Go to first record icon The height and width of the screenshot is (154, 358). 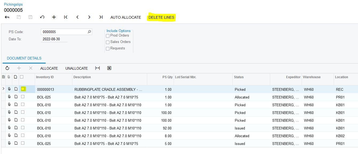click(x=66, y=17)
